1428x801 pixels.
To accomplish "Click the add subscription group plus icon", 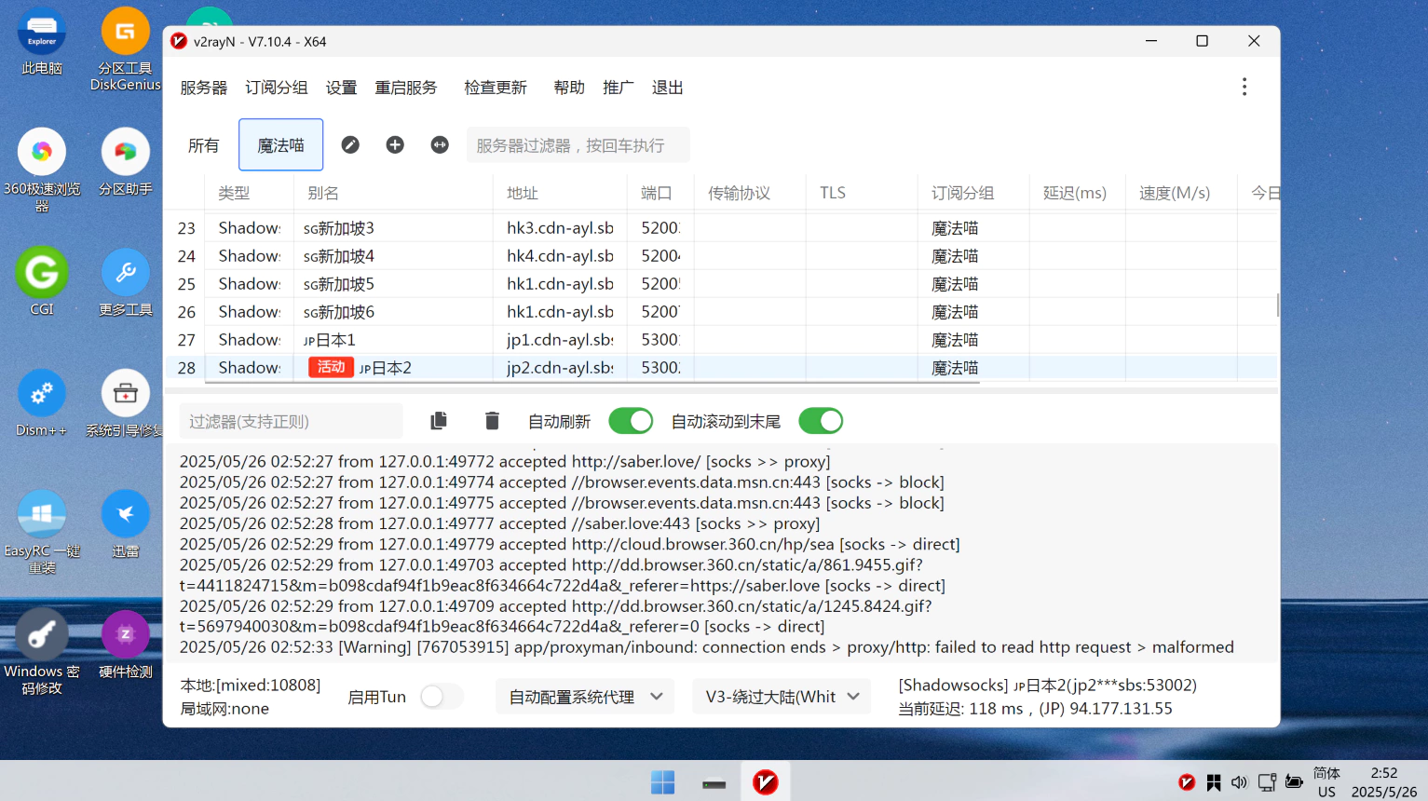I will (x=395, y=144).
